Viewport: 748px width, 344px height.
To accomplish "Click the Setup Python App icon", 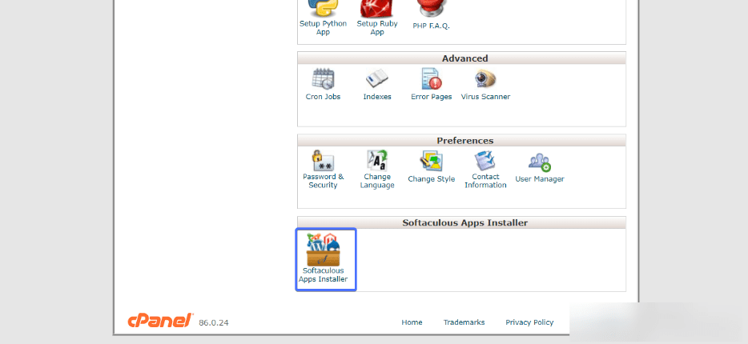I will tap(323, 8).
